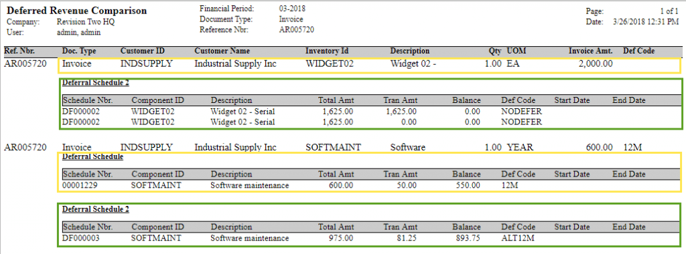Click the Invoice Amt. column header
The height and width of the screenshot is (254, 686).
point(591,51)
